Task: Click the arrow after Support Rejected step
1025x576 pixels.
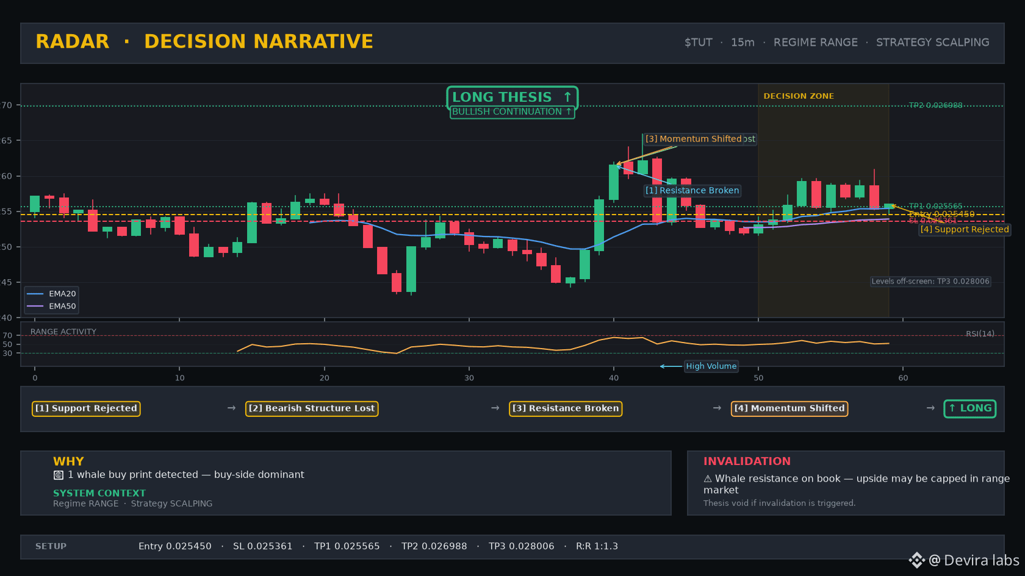Action: 231,408
